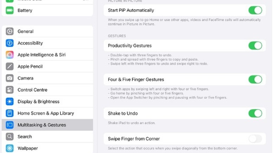Open Search settings in sidebar
Viewport: 274px width, 153px height.
pos(25,137)
